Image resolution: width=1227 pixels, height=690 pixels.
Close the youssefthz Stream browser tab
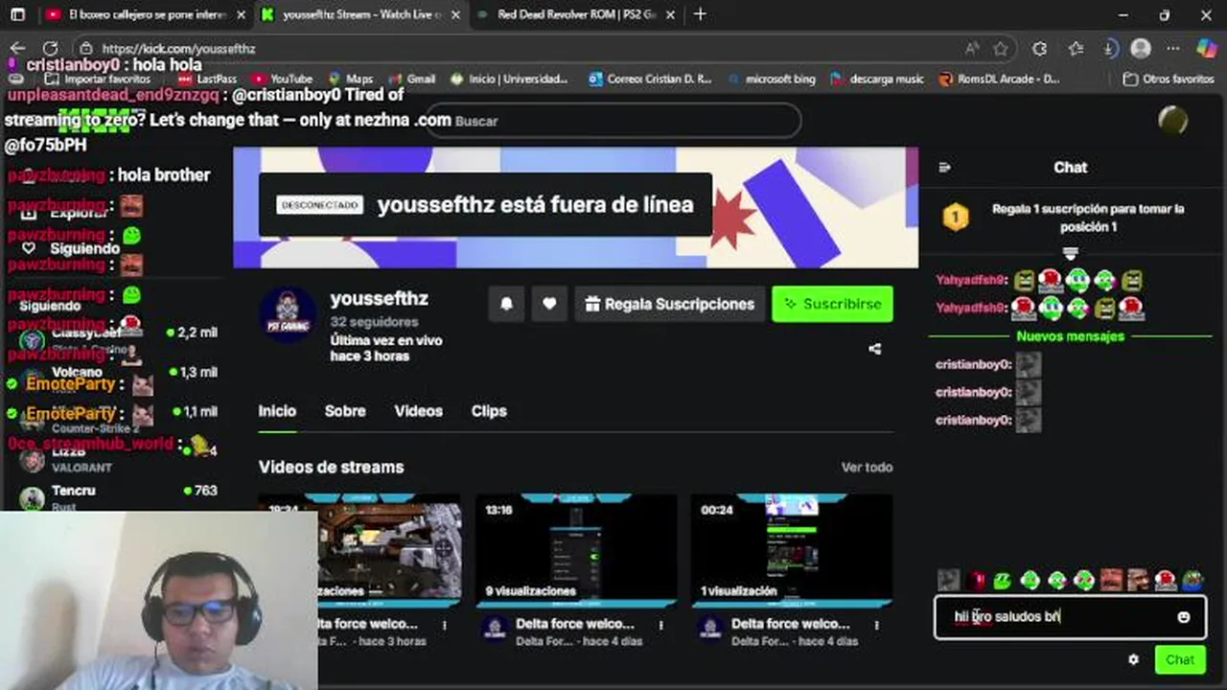(x=456, y=14)
